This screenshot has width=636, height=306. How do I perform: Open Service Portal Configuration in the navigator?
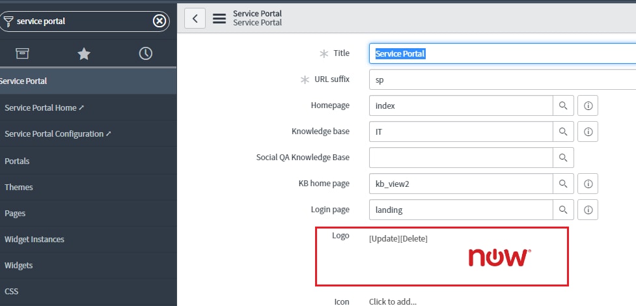tap(57, 134)
